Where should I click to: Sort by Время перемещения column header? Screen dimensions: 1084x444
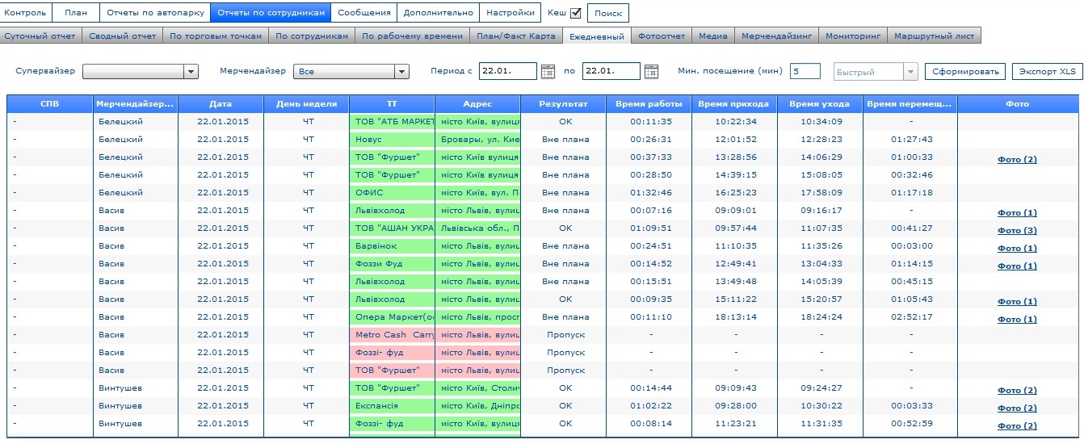(910, 104)
